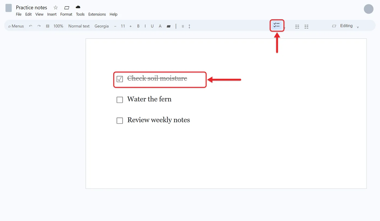Click the Practice notes document title

pos(31,8)
